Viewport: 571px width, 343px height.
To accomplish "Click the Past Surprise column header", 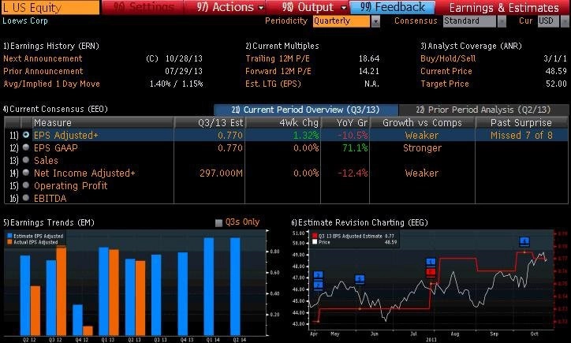I will point(521,123).
